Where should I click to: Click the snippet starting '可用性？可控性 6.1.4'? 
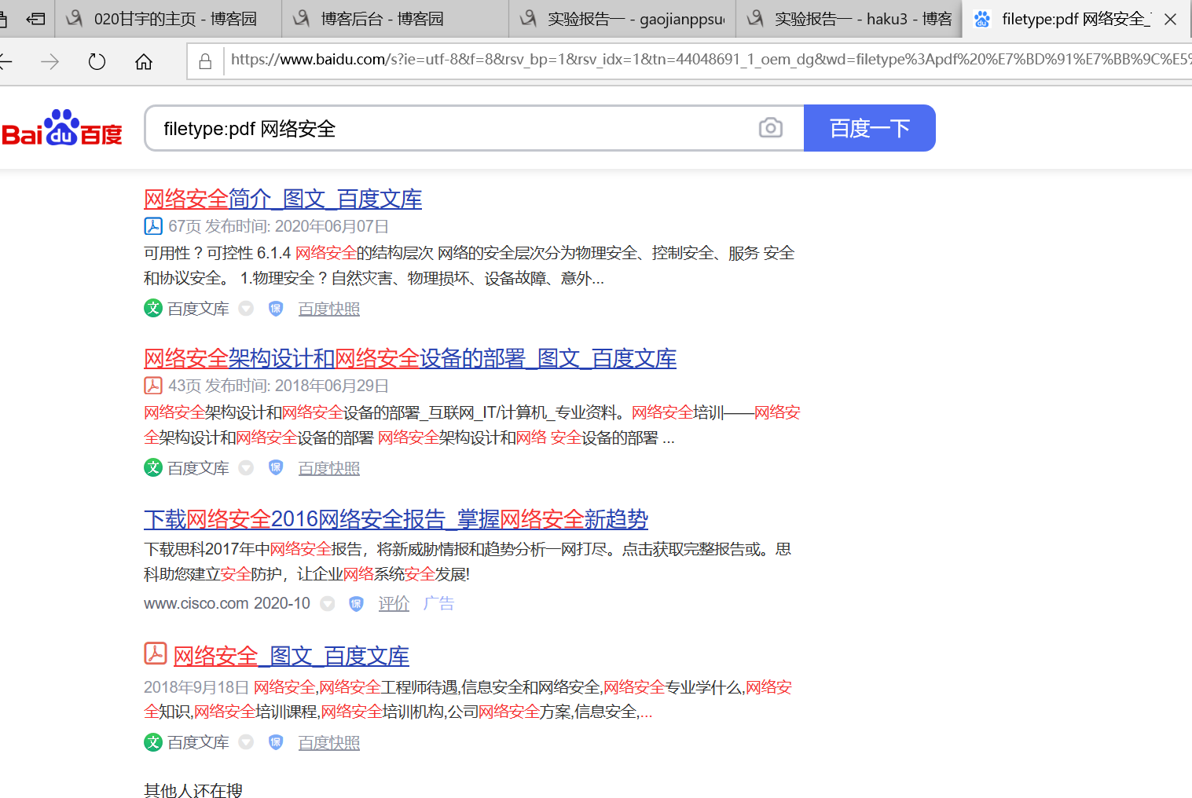tap(469, 265)
